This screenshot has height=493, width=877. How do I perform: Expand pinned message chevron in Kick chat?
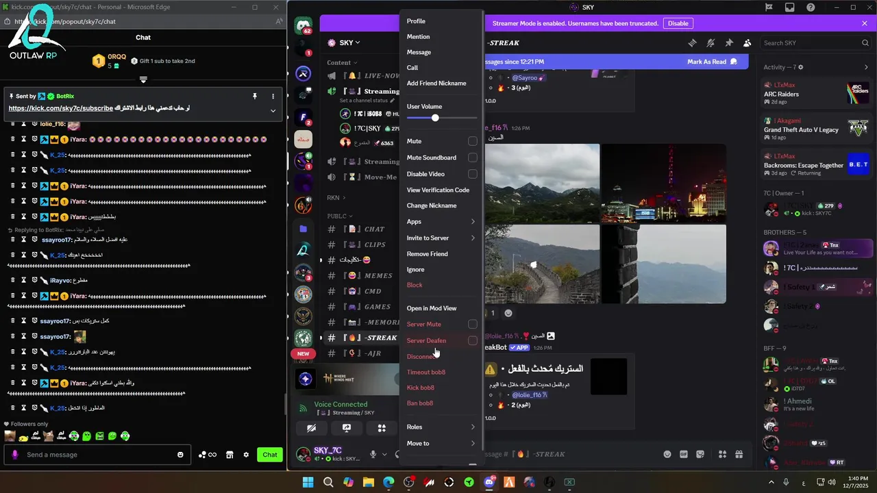(273, 111)
